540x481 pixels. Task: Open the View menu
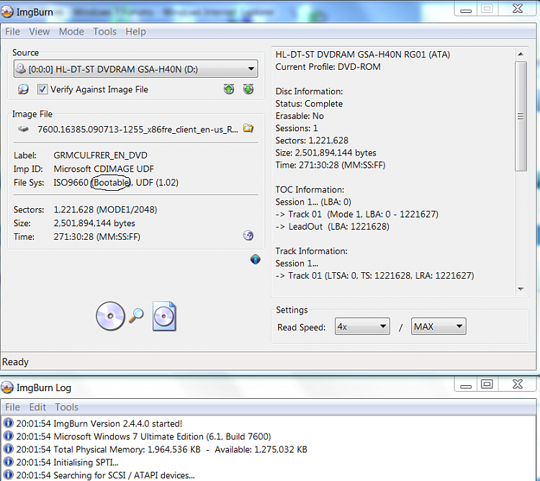(x=40, y=32)
